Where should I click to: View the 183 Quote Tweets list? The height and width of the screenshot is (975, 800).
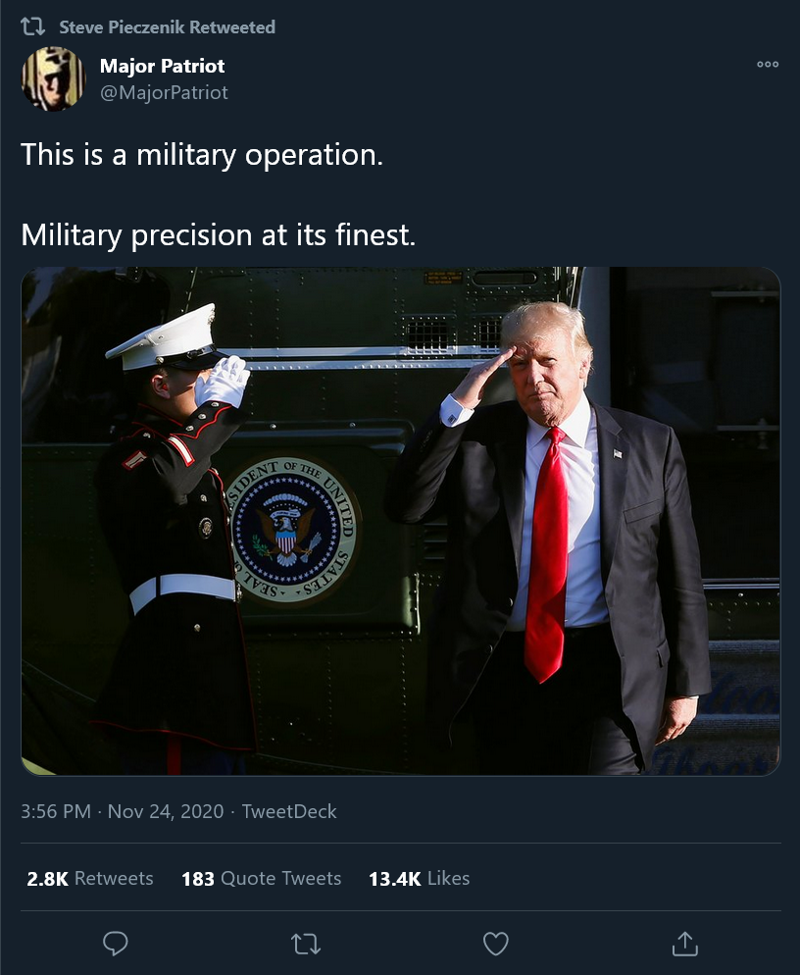[261, 878]
